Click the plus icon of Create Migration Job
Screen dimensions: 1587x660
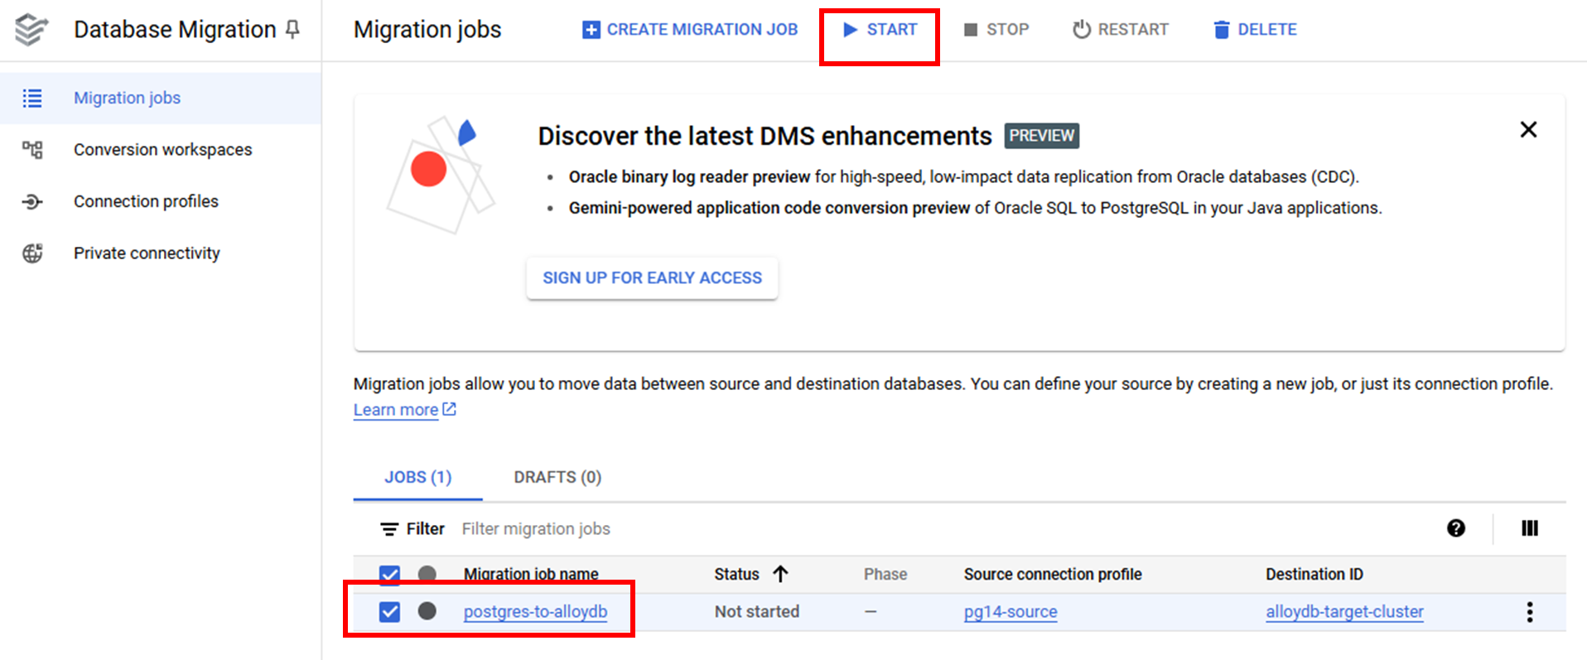point(591,30)
